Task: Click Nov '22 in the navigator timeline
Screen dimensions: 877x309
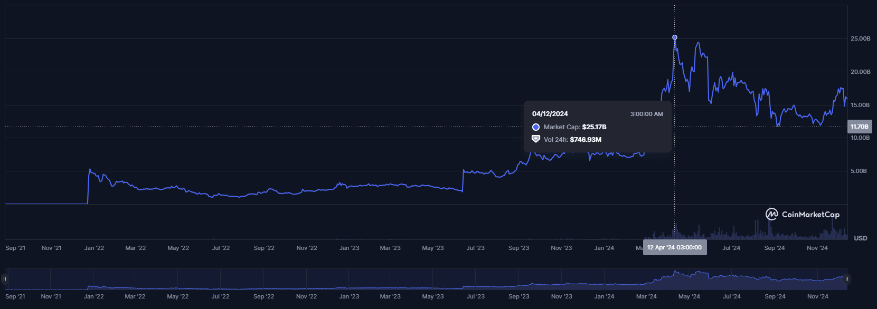Action: (306, 296)
